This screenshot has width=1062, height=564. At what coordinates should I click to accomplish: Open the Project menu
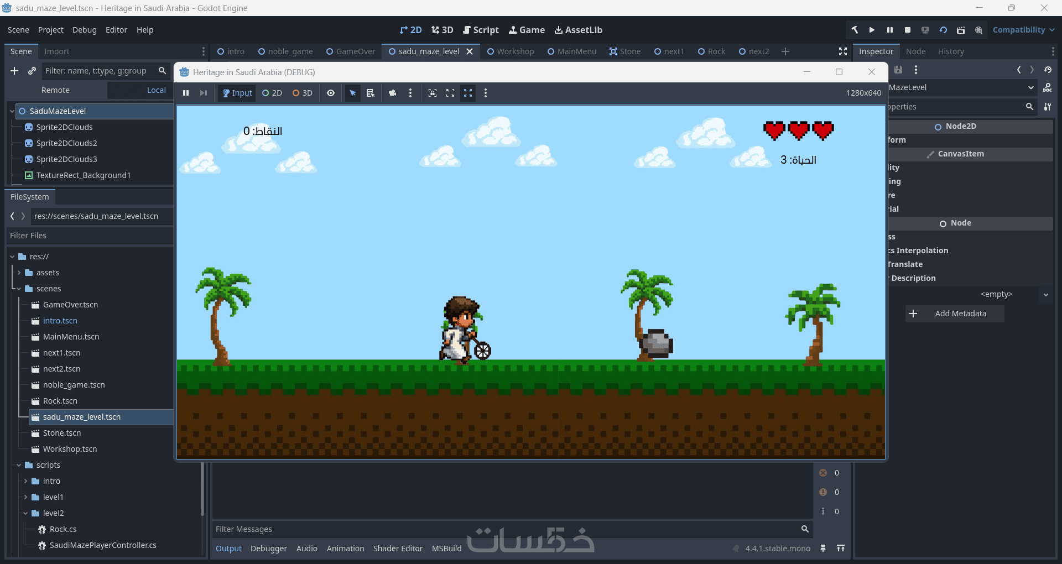51,30
